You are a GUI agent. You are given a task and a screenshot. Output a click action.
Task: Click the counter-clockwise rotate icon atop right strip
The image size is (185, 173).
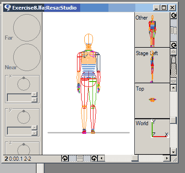point(174,15)
